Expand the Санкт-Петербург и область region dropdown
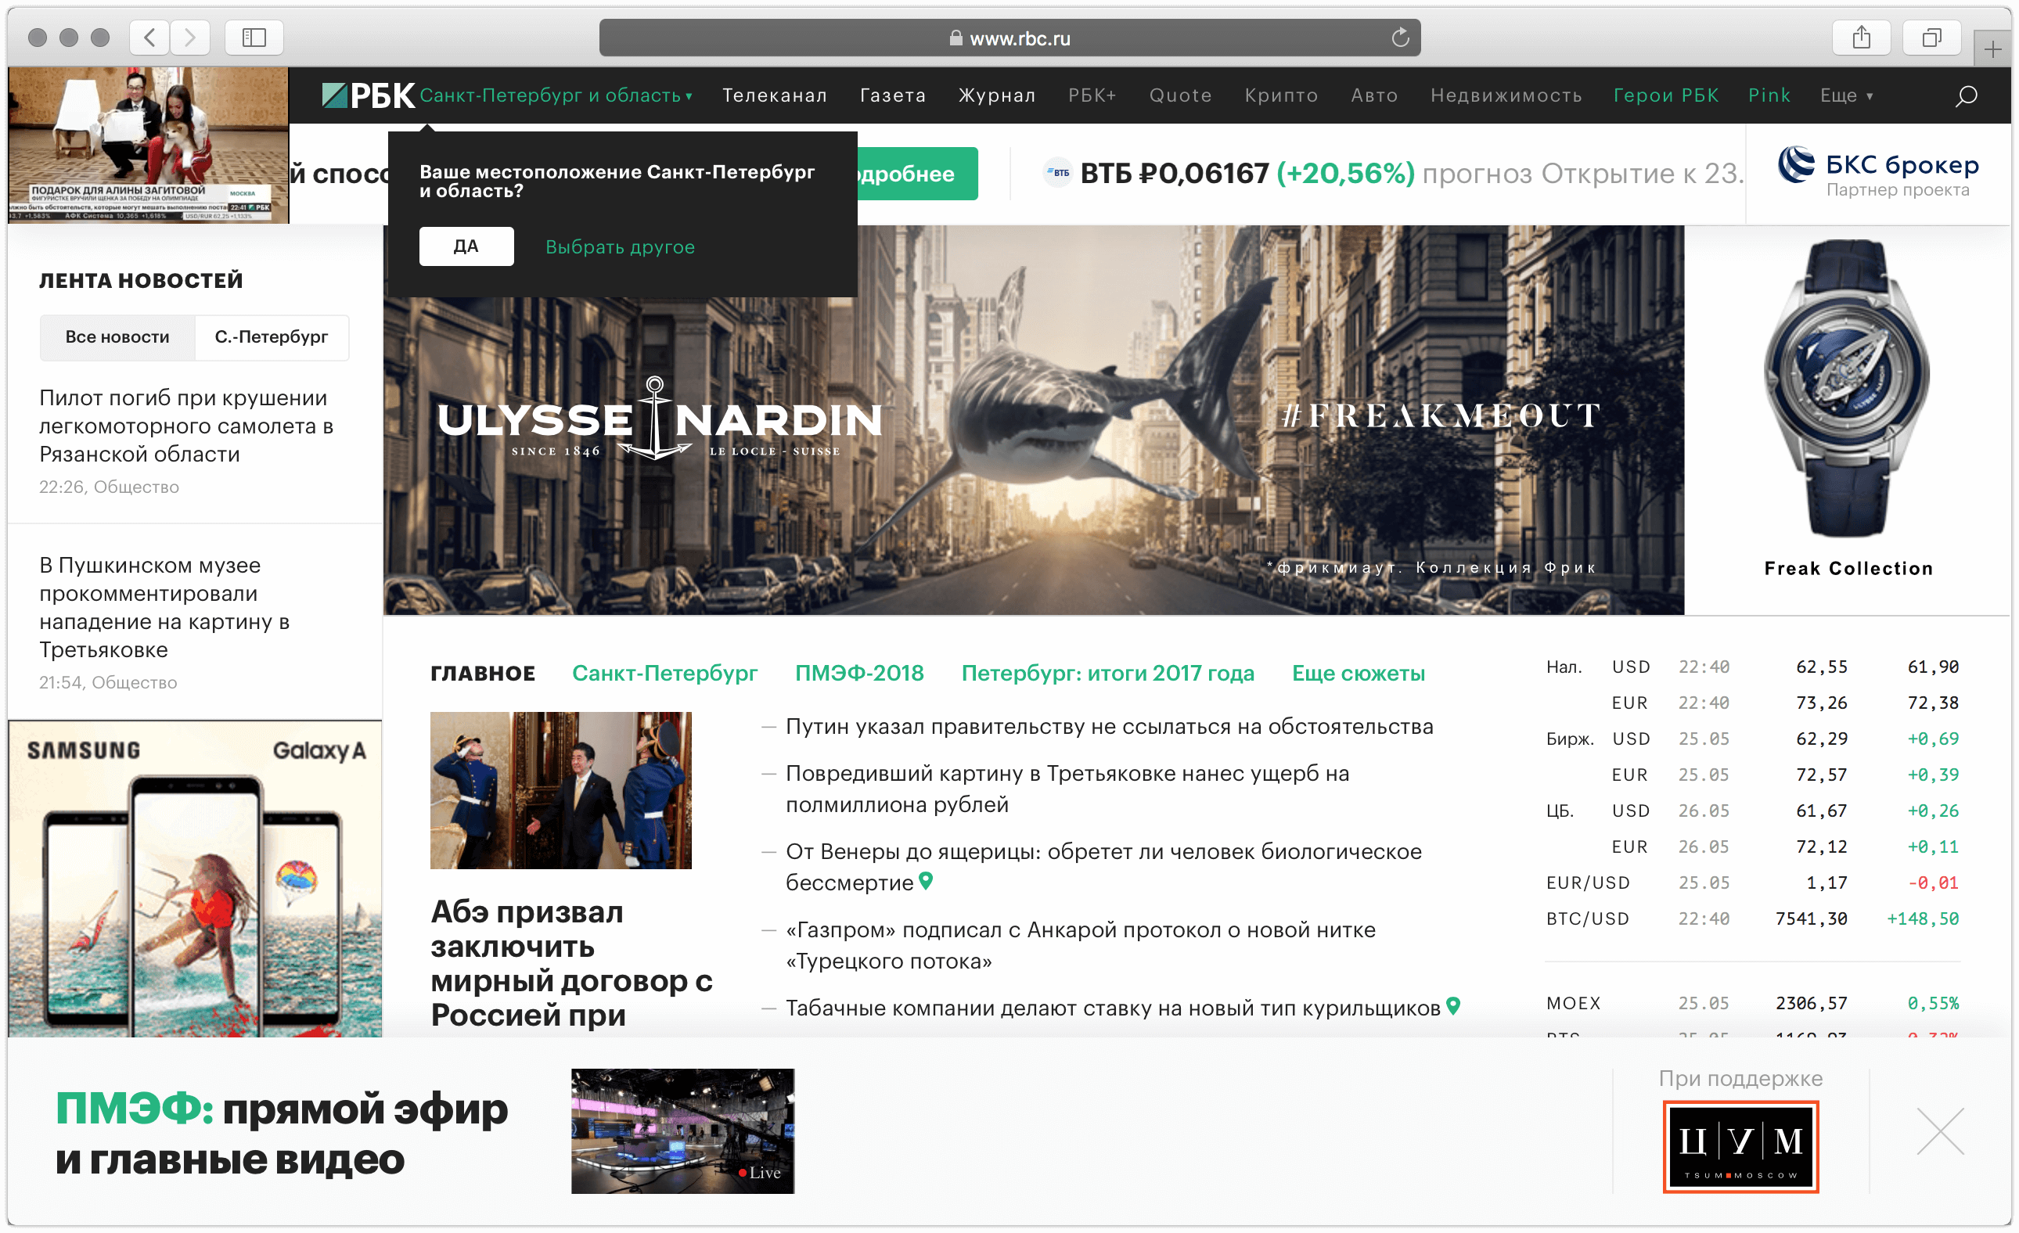This screenshot has height=1233, width=2019. (x=556, y=95)
